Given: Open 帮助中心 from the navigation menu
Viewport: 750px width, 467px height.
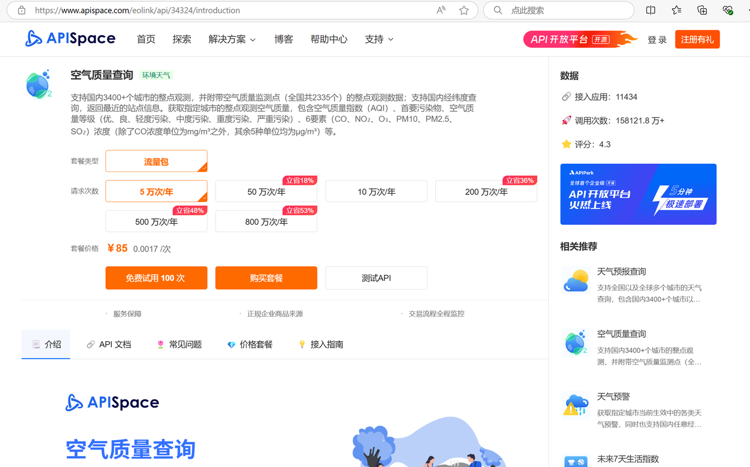Looking at the screenshot, I should pyautogui.click(x=329, y=39).
